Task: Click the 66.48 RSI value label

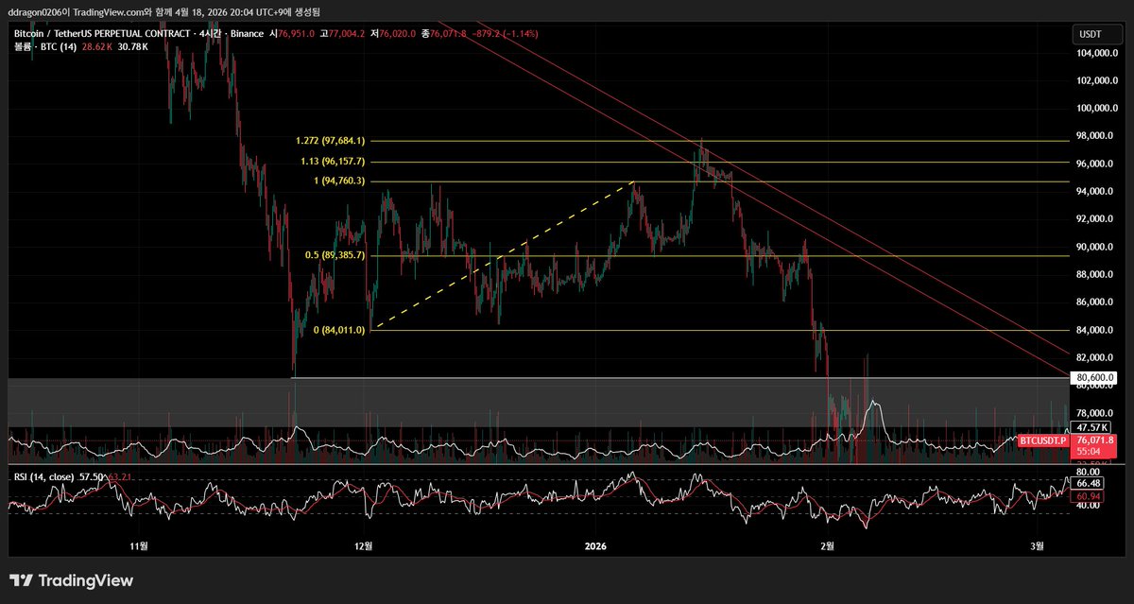Action: pyautogui.click(x=1089, y=483)
